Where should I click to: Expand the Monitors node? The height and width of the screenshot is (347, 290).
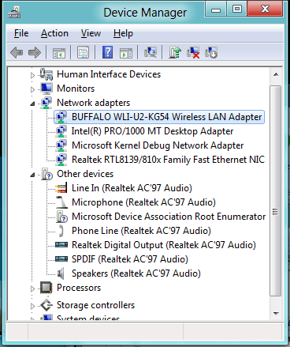coord(32,89)
